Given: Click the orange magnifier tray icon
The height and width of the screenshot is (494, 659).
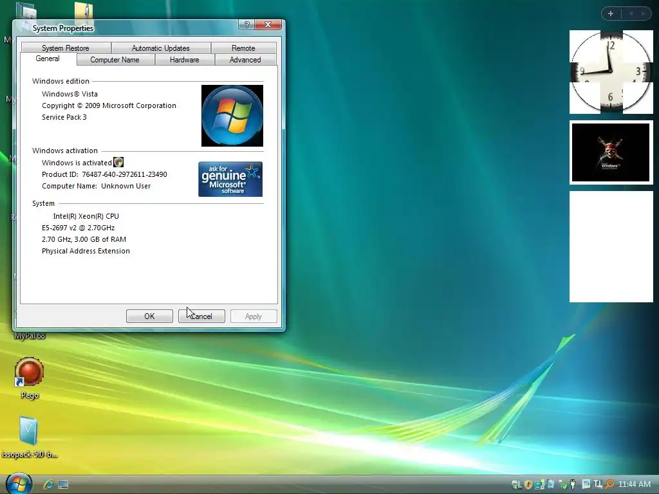Looking at the screenshot, I should pyautogui.click(x=610, y=484).
